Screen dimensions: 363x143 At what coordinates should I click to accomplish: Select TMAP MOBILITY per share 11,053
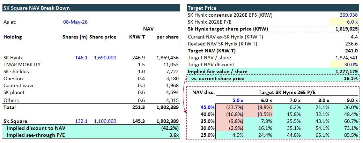pyautogui.click(x=171, y=65)
